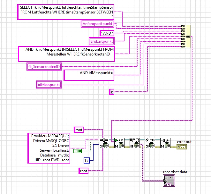Click the DB Close Connection node
This screenshot has height=194, width=211.
(165, 143)
